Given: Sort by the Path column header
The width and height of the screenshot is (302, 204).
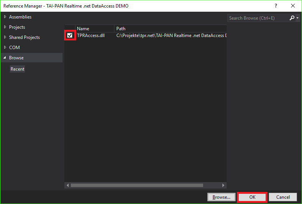Looking at the screenshot, I should coord(171,29).
